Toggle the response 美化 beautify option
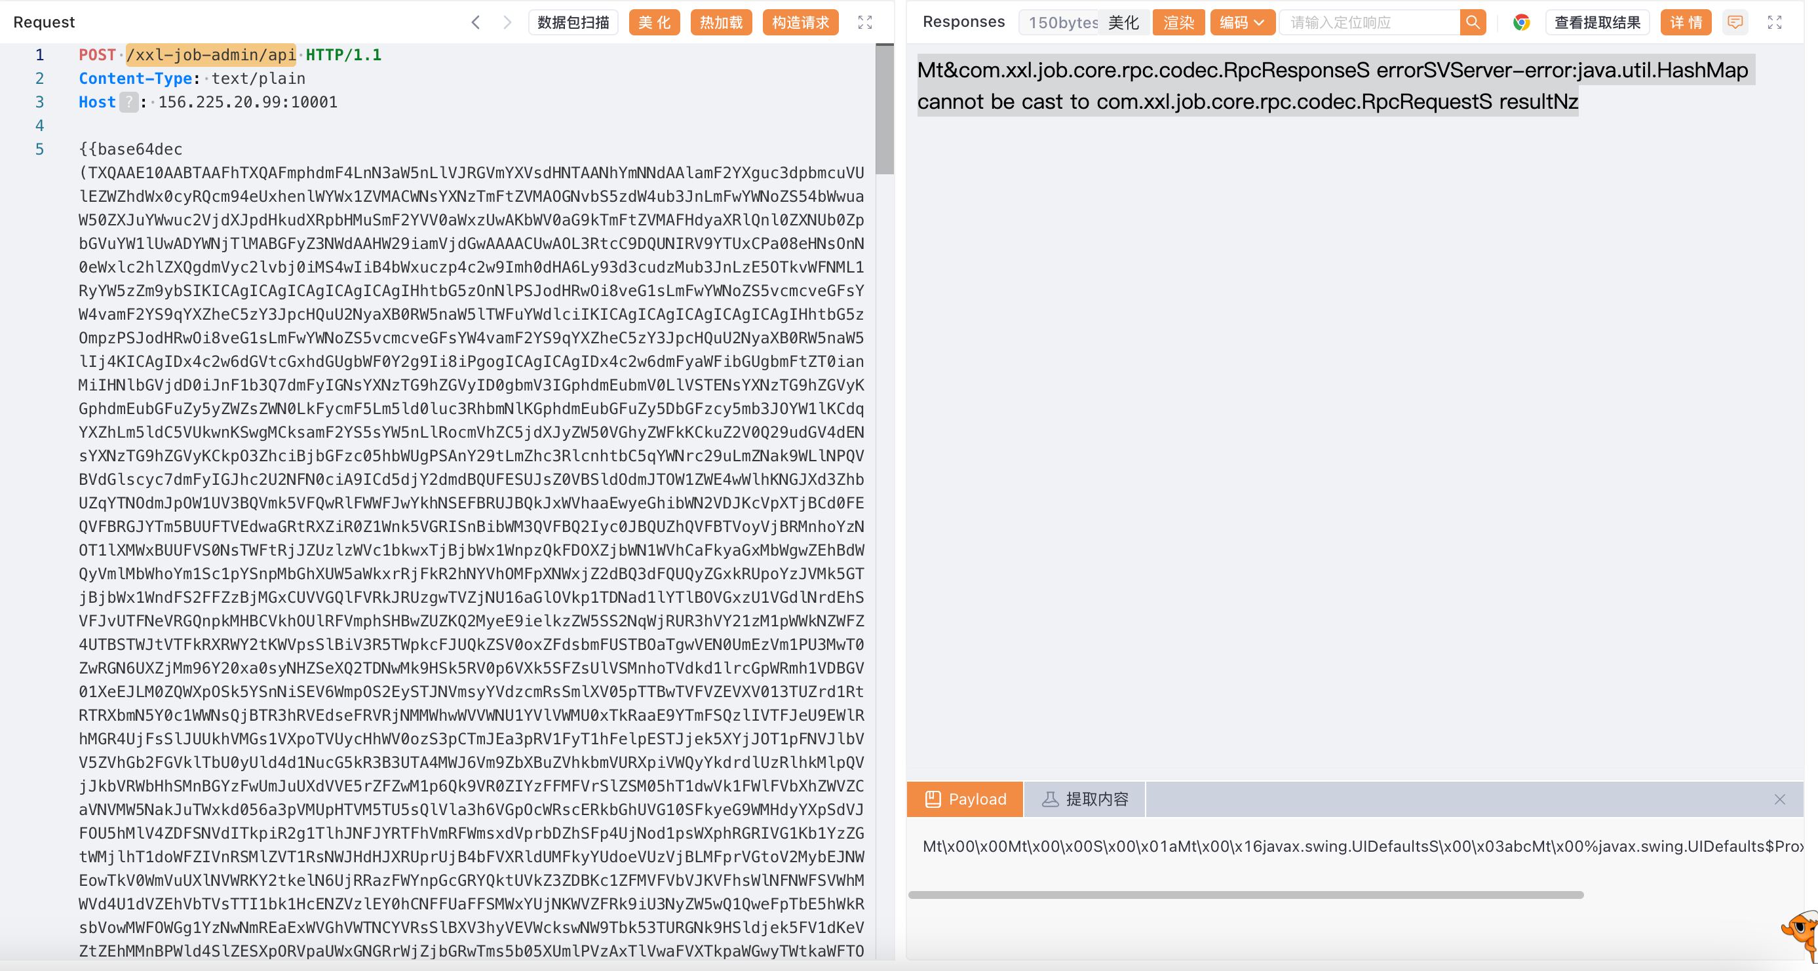 [1123, 22]
